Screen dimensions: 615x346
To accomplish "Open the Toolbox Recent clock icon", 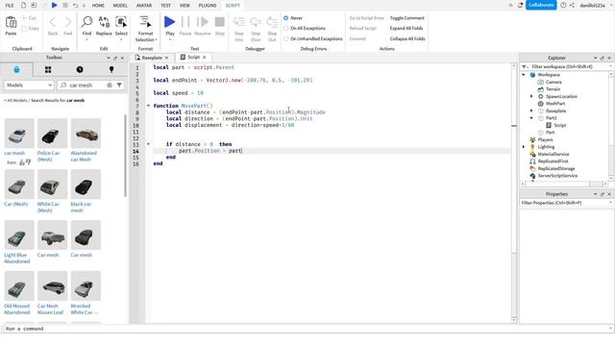I will (80, 69).
